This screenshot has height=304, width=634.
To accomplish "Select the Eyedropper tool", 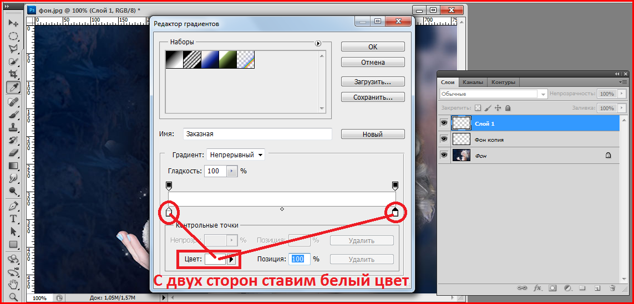I will pyautogui.click(x=13, y=87).
